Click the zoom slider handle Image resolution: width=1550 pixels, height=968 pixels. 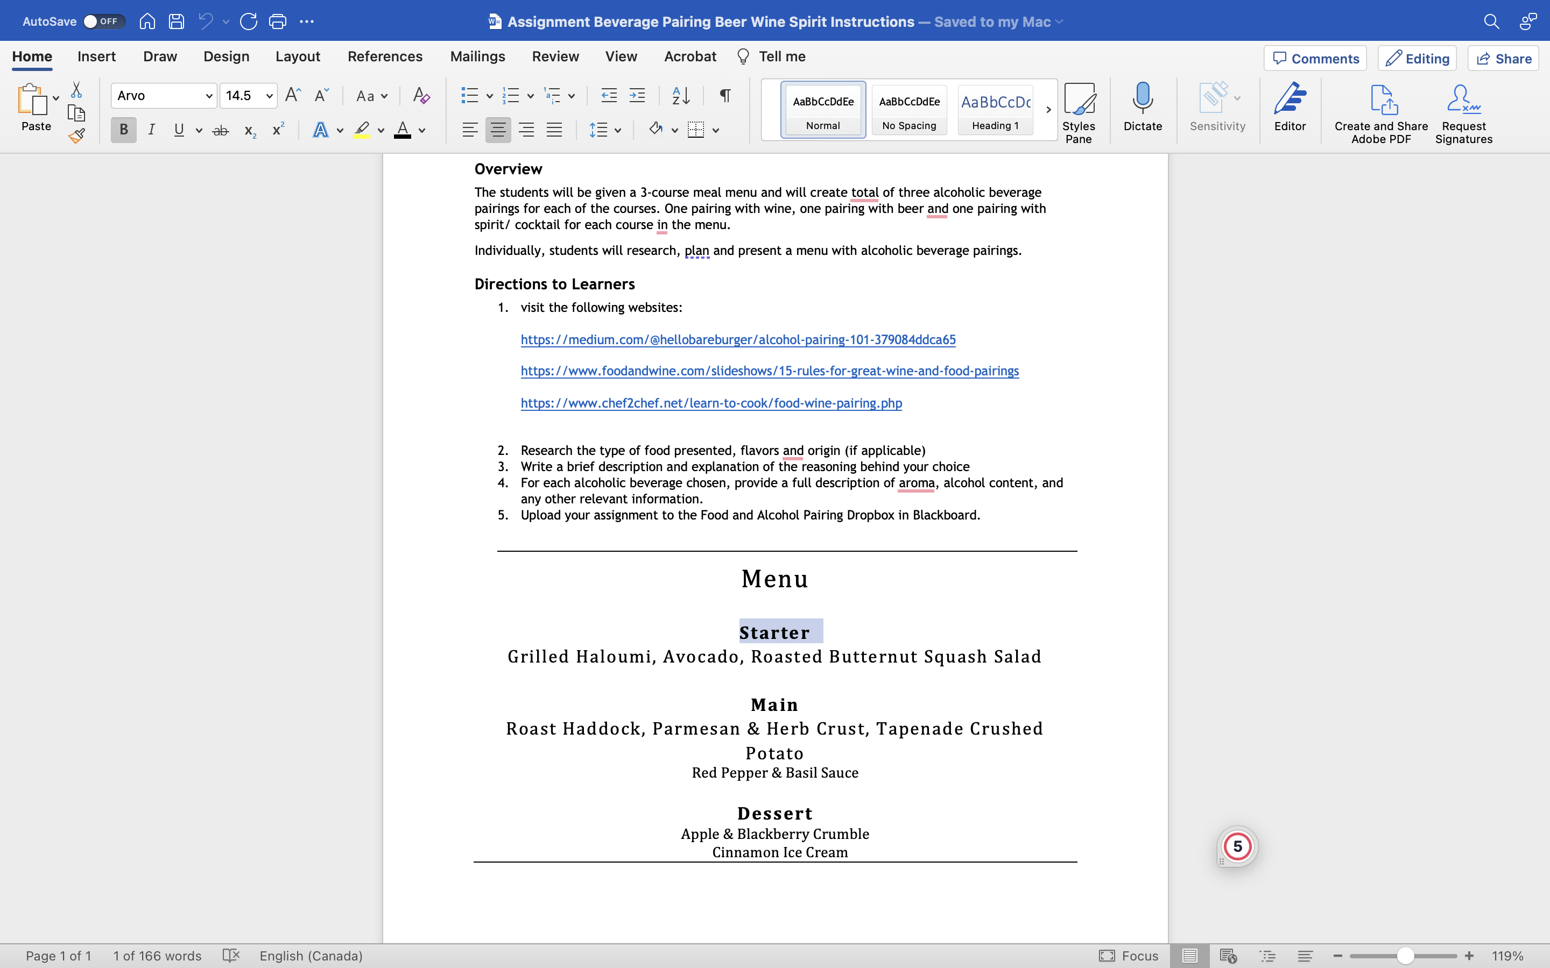coord(1405,956)
